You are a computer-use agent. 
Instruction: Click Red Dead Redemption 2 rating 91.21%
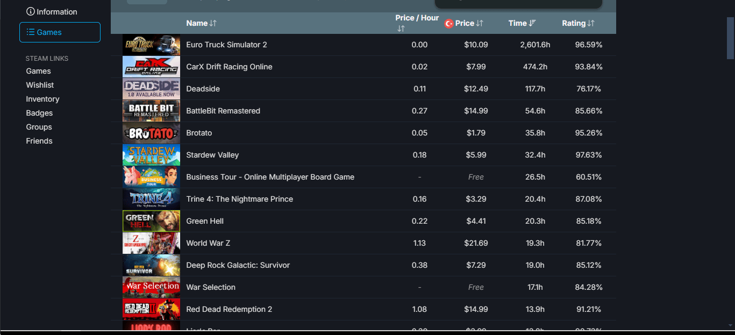click(x=589, y=309)
